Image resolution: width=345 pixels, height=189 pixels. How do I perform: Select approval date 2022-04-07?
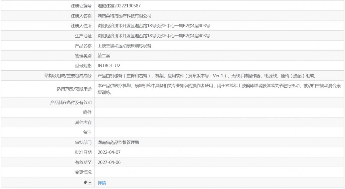coord(109,152)
